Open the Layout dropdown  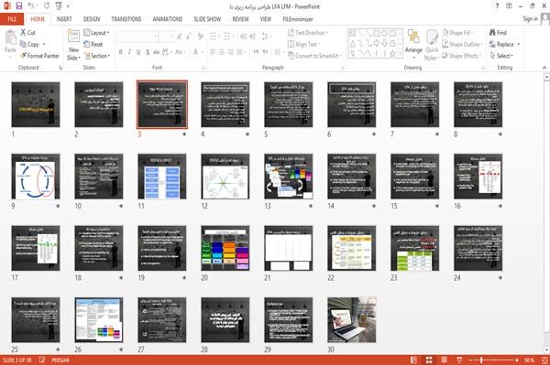click(x=96, y=33)
